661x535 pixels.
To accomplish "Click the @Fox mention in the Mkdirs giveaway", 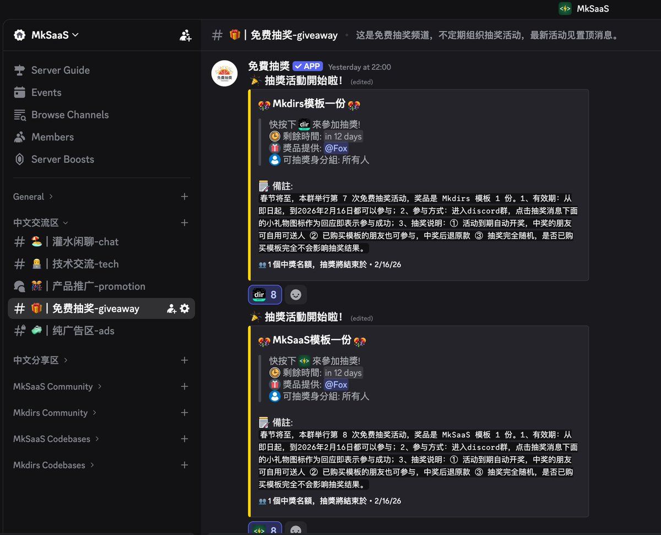I will 335,148.
